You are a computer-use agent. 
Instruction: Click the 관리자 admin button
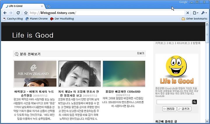169,109
